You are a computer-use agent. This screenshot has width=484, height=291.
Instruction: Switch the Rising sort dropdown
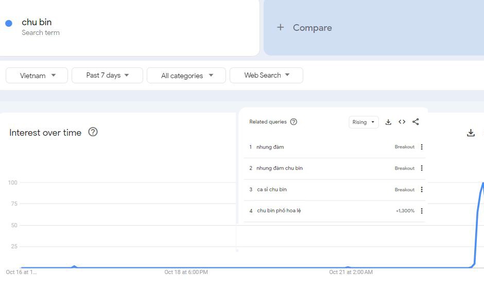pyautogui.click(x=364, y=122)
